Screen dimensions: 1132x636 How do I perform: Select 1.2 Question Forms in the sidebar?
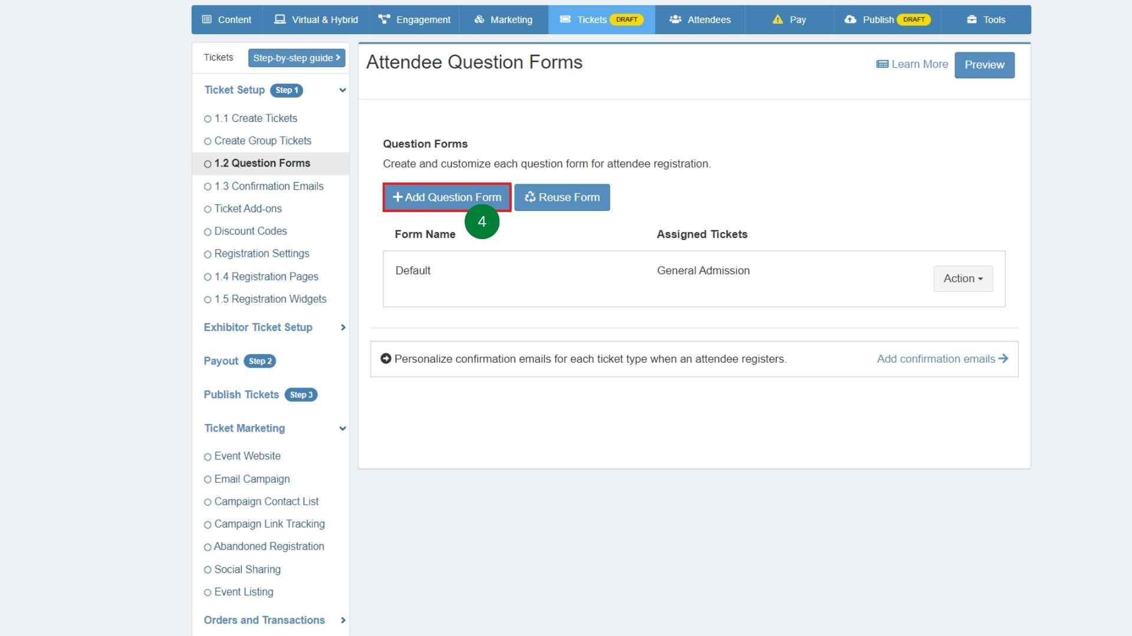(x=262, y=163)
